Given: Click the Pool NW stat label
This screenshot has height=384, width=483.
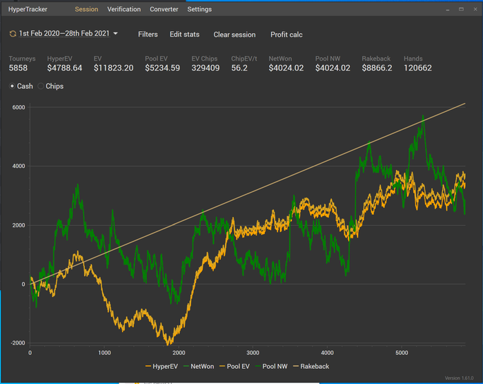Looking at the screenshot, I should (x=328, y=59).
